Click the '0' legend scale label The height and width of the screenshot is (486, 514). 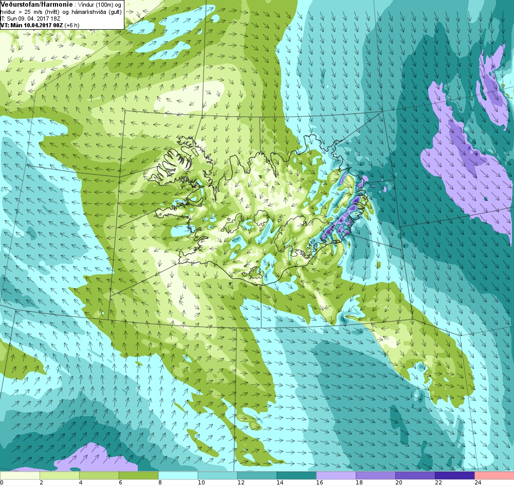pyautogui.click(x=2, y=482)
